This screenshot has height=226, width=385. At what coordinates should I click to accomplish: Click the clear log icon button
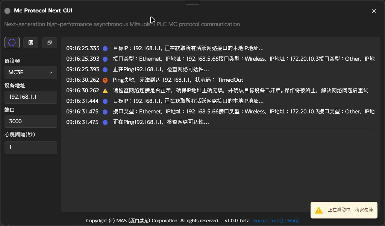click(x=31, y=43)
